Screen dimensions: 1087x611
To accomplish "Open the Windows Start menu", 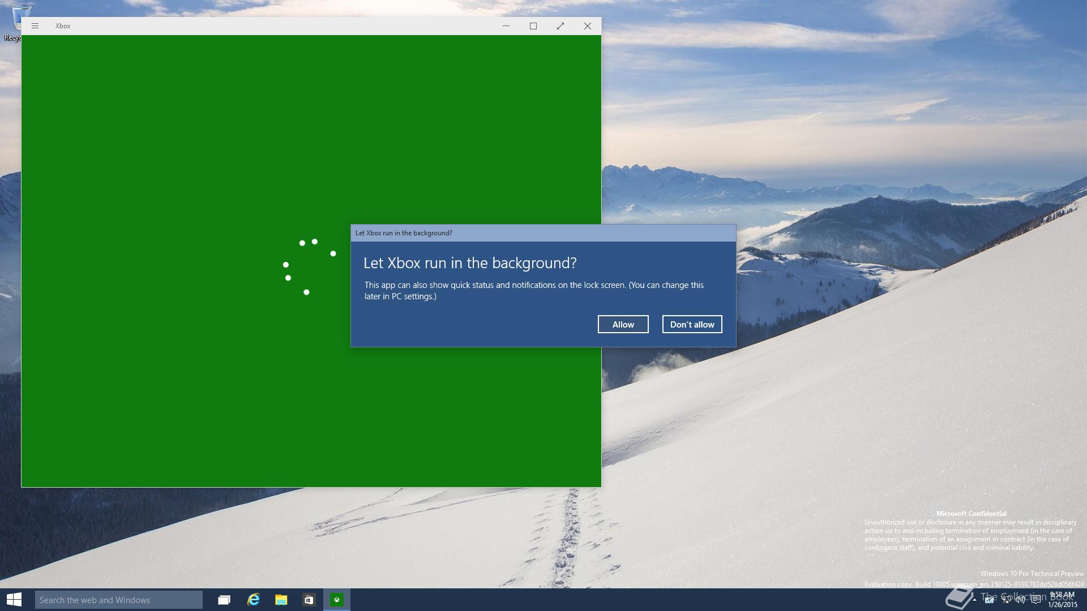I will point(14,600).
